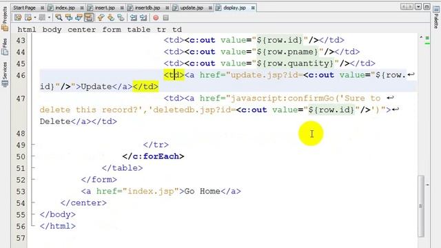Open the Projects side panel
This screenshot has width=441, height=248.
(x=5, y=19)
